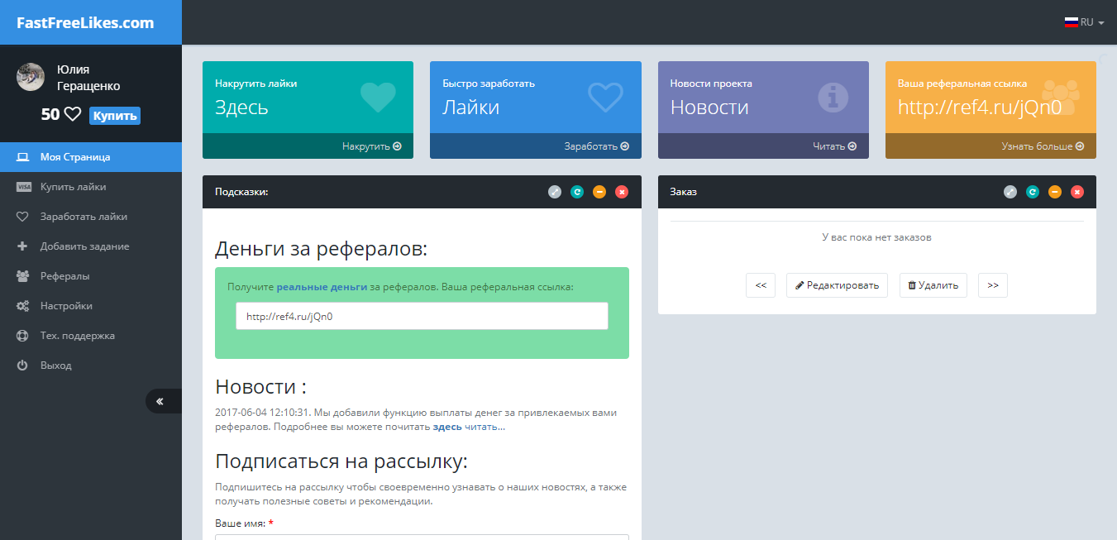Screen dimensions: 1117x540
Task: Click the referral link input field
Action: [422, 316]
